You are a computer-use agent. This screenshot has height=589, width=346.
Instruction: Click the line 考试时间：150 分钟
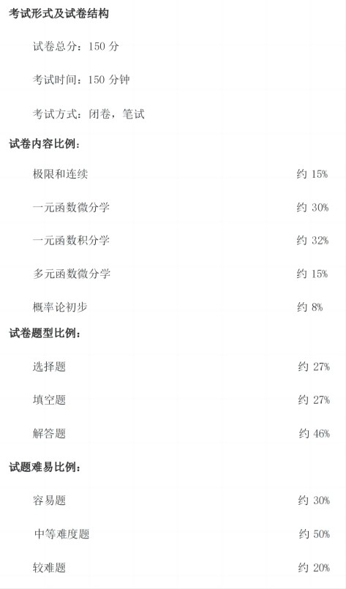81,79
